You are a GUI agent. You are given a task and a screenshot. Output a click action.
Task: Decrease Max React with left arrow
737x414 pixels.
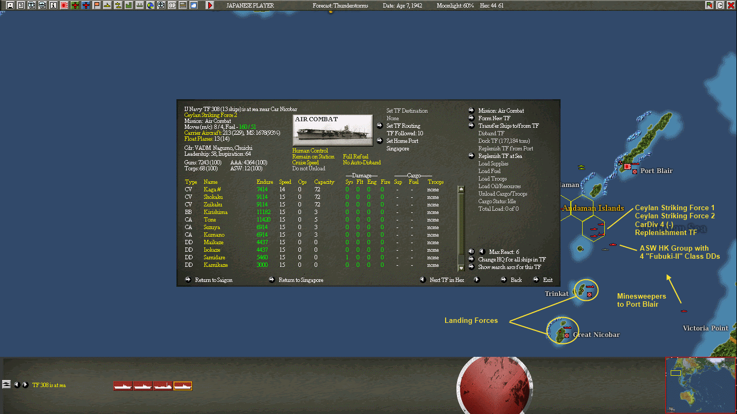tap(482, 252)
